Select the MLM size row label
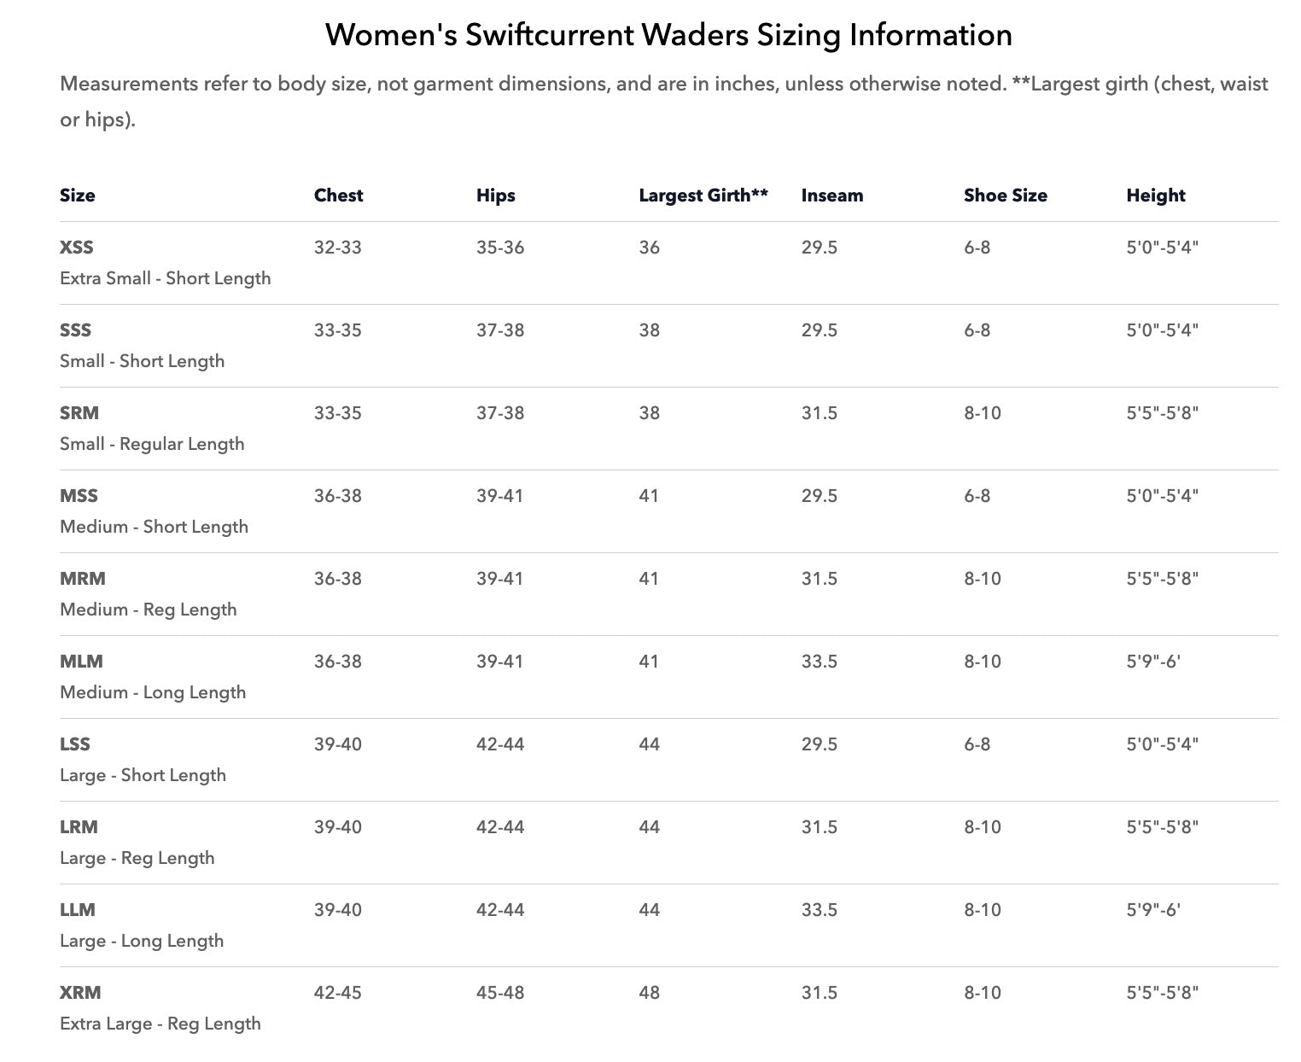The height and width of the screenshot is (1062, 1301). (81, 662)
